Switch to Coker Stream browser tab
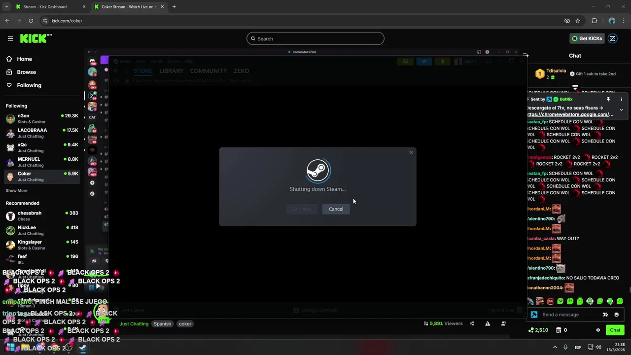 coord(128,7)
